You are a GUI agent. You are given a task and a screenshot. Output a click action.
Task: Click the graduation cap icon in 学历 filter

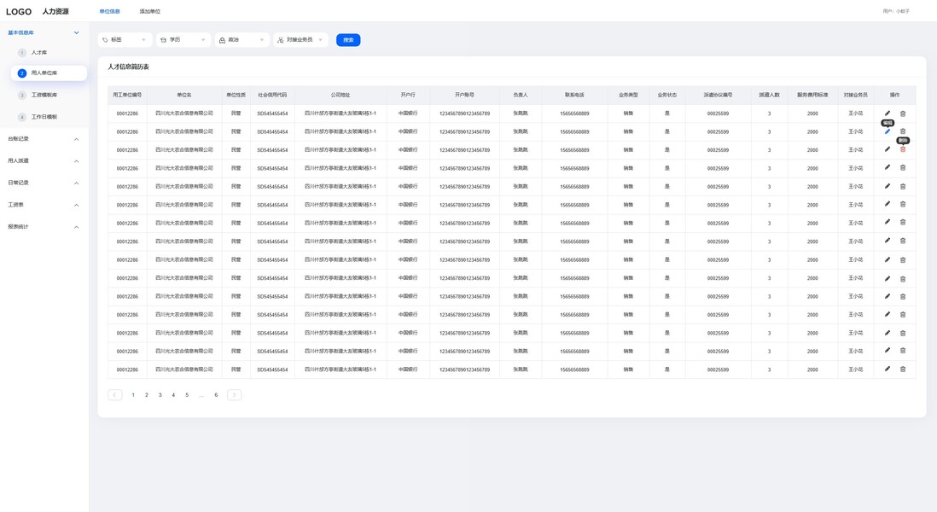pyautogui.click(x=163, y=40)
